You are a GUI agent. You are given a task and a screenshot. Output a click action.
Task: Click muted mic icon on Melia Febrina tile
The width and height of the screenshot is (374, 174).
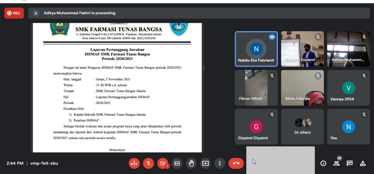pyautogui.click(x=318, y=76)
